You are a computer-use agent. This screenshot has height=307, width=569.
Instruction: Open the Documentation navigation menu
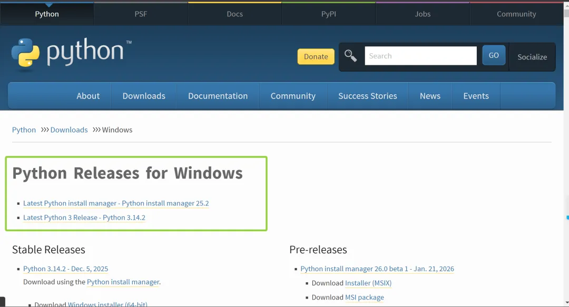pos(218,96)
